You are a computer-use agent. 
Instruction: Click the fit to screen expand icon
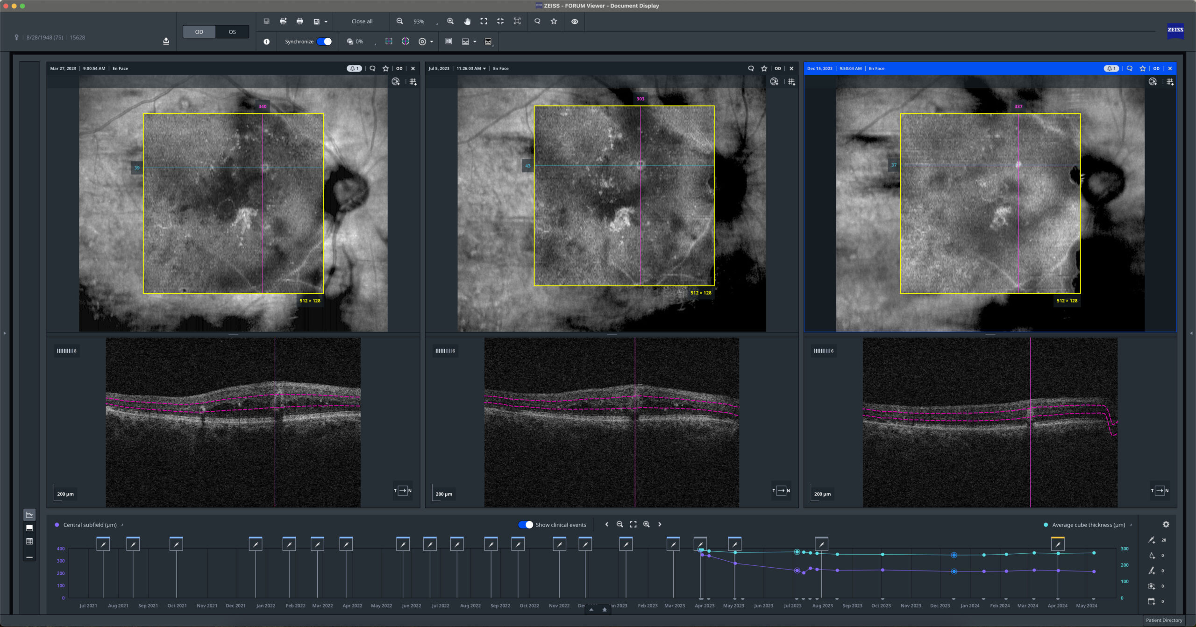tap(484, 21)
